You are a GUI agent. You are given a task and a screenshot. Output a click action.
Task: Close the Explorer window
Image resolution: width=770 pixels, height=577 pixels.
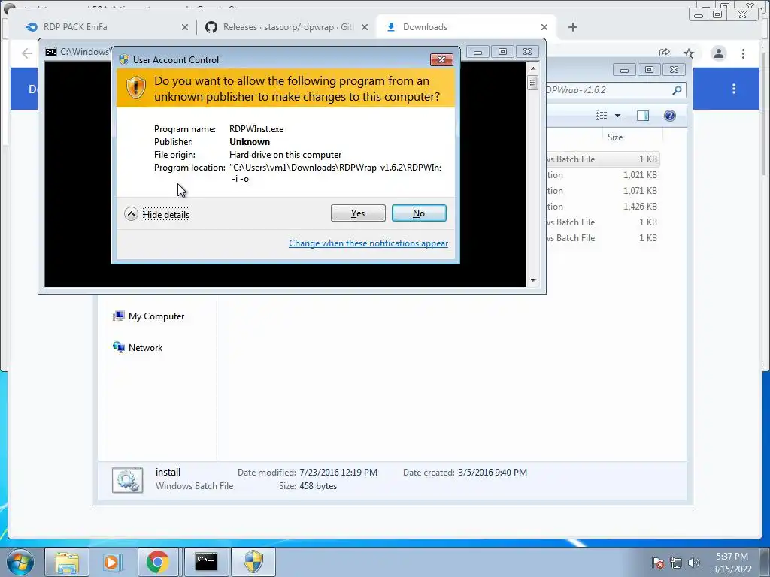(x=675, y=70)
